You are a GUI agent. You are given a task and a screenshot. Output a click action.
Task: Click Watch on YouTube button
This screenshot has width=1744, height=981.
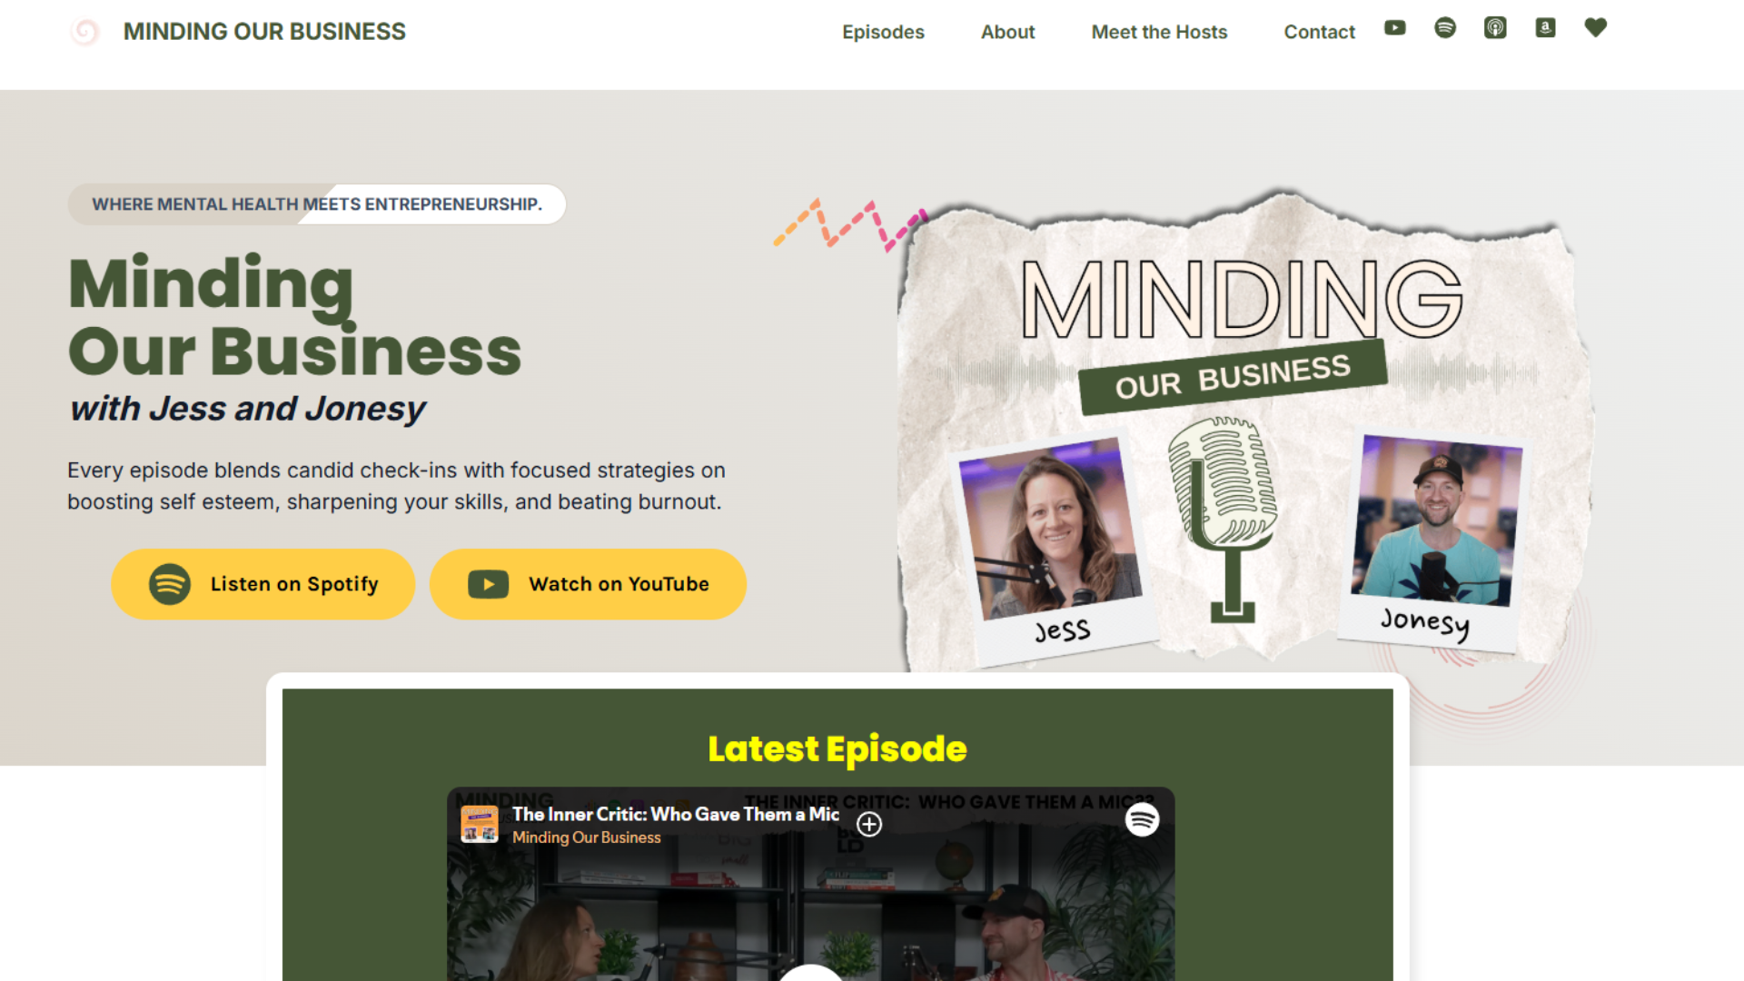[588, 584]
